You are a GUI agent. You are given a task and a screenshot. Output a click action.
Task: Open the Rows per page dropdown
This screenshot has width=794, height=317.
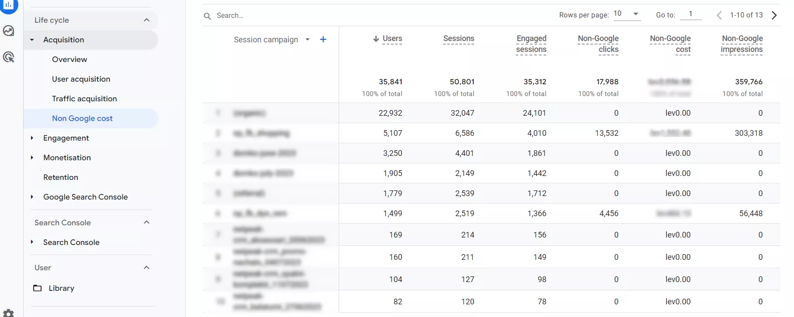point(626,14)
